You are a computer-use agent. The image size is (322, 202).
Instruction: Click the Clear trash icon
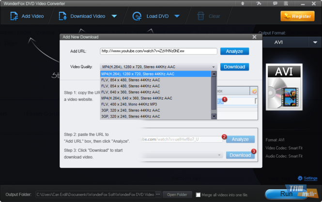coord(200,16)
